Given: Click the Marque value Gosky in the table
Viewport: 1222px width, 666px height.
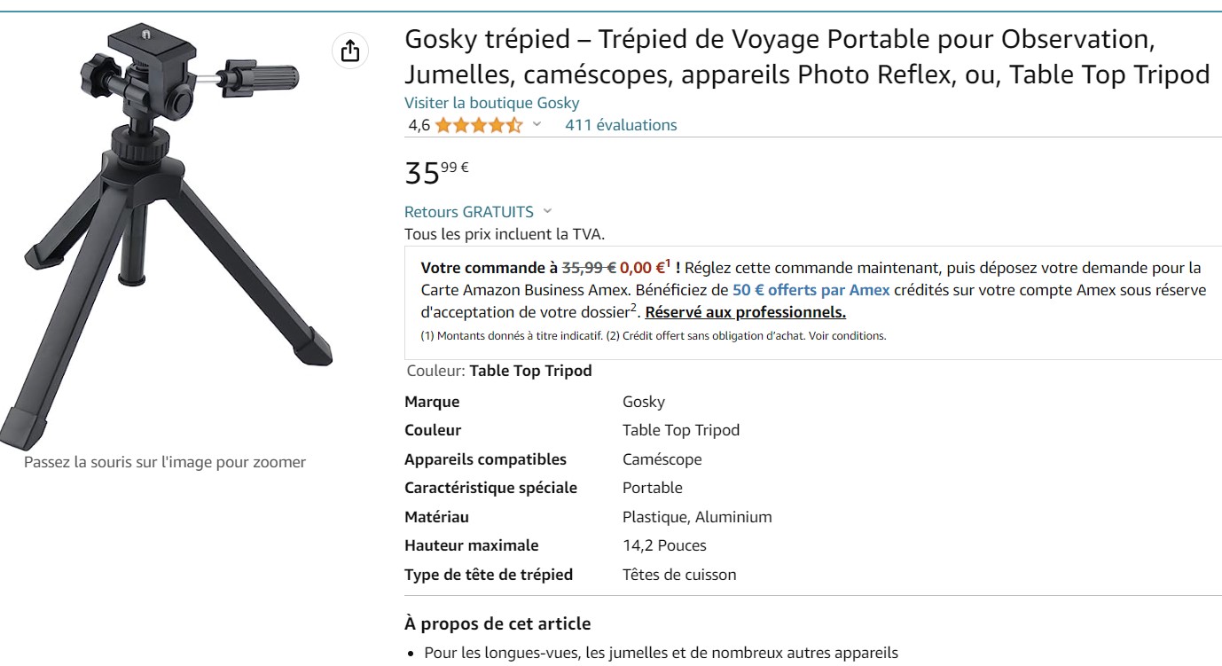Looking at the screenshot, I should coord(643,402).
